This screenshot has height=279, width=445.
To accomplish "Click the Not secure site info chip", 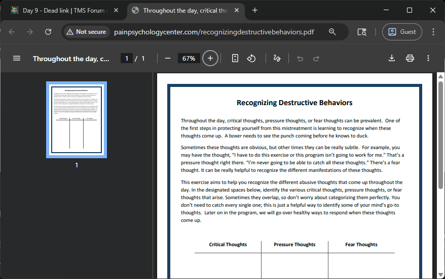I will click(86, 32).
